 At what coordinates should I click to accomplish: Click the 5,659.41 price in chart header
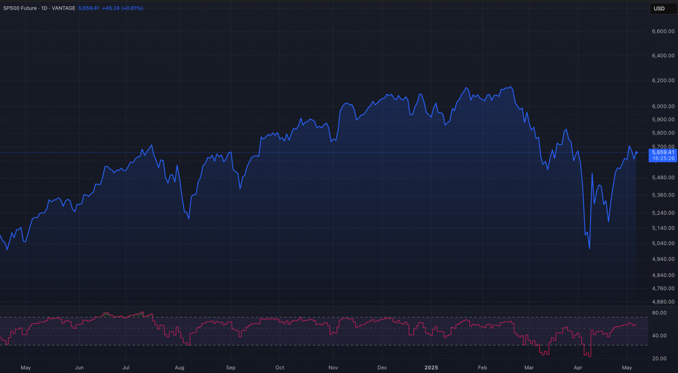[89, 8]
